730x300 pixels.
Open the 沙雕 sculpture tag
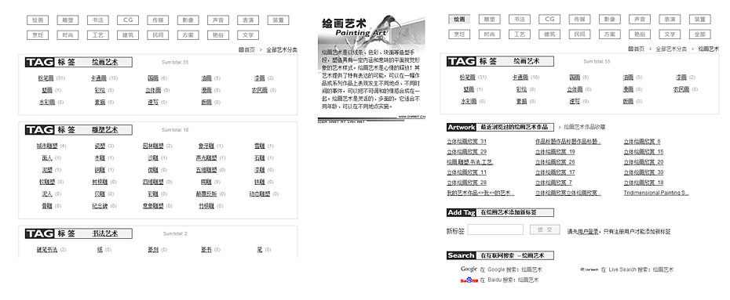153,158
